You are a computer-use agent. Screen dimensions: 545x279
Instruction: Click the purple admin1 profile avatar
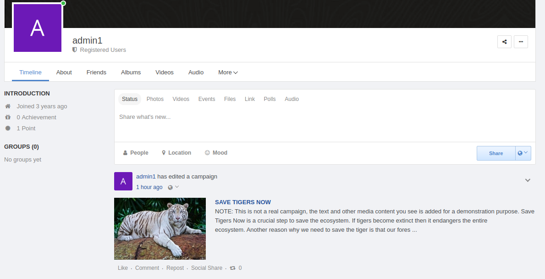(x=38, y=28)
